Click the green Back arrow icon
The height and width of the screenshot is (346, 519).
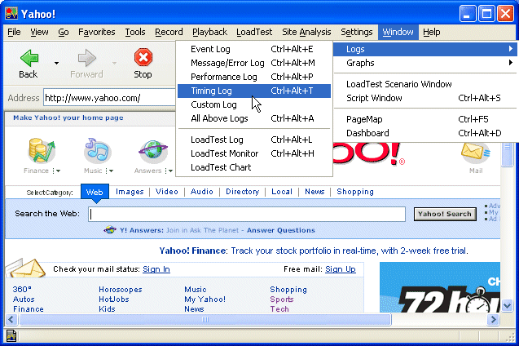tap(29, 58)
